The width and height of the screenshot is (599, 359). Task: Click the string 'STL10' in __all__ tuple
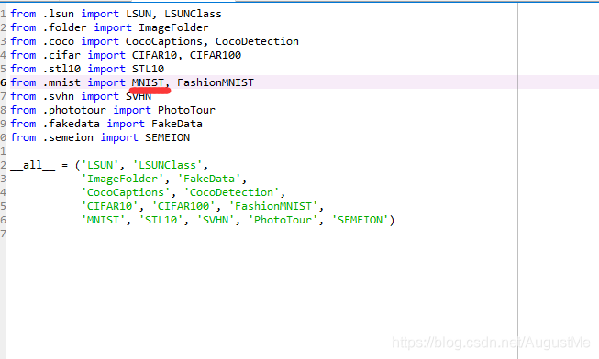[161, 220]
